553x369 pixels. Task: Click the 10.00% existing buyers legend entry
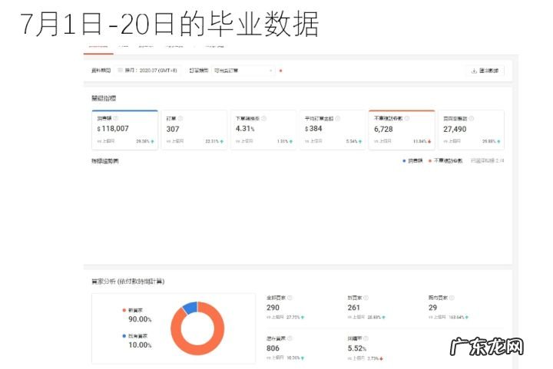click(137, 341)
